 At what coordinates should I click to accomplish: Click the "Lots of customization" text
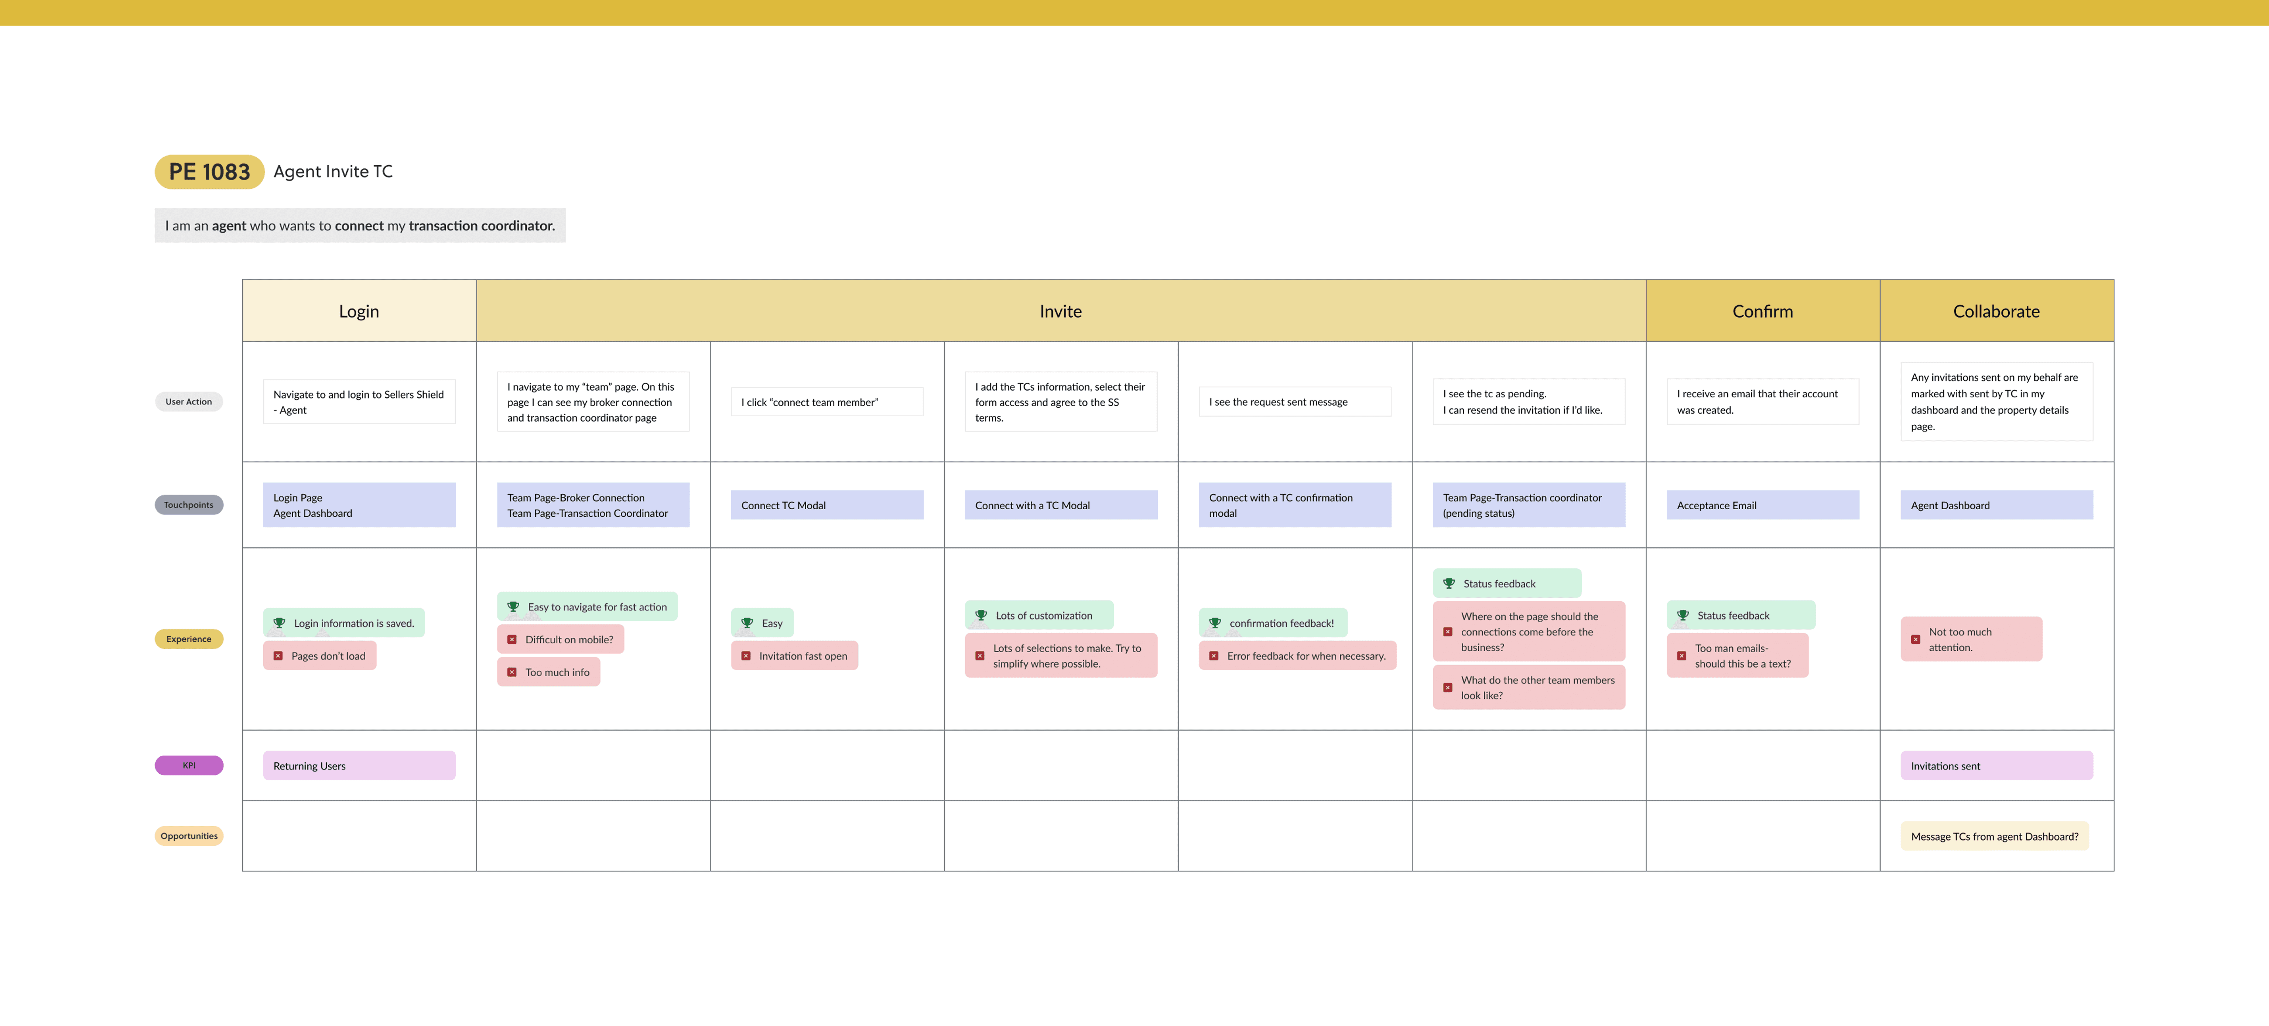tap(1044, 616)
